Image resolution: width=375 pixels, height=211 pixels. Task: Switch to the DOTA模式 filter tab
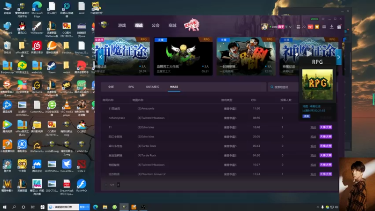tap(152, 87)
